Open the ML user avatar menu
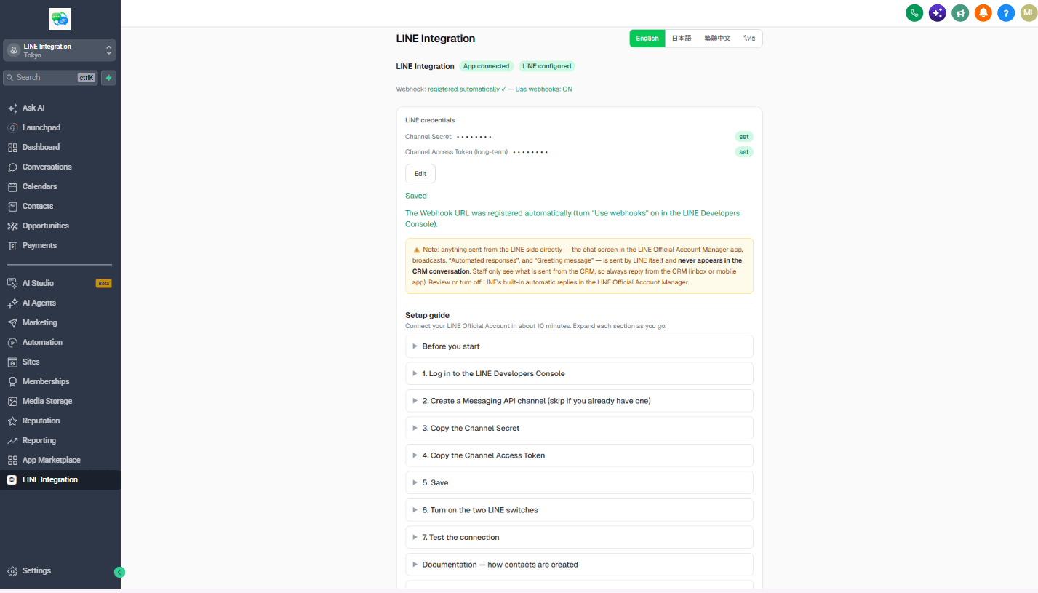This screenshot has height=593, width=1038. 1028,12
